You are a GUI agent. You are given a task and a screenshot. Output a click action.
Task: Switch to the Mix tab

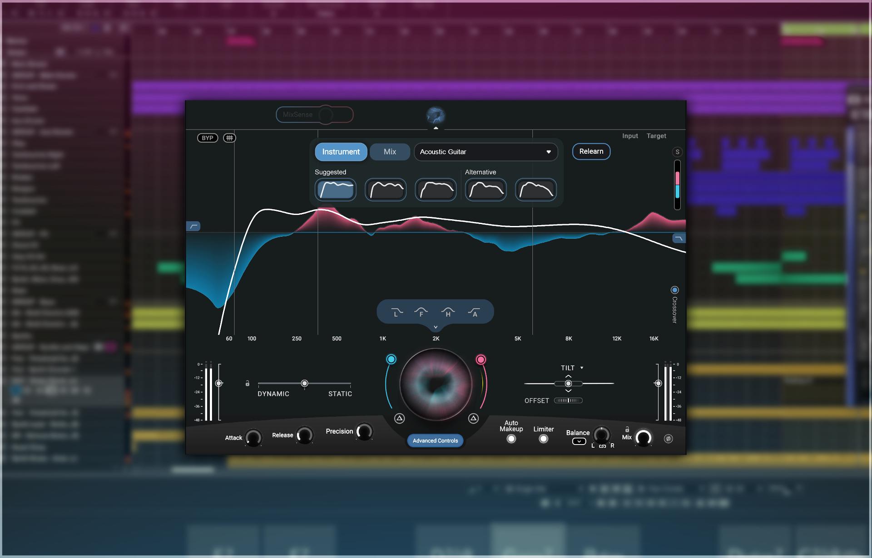coord(390,152)
